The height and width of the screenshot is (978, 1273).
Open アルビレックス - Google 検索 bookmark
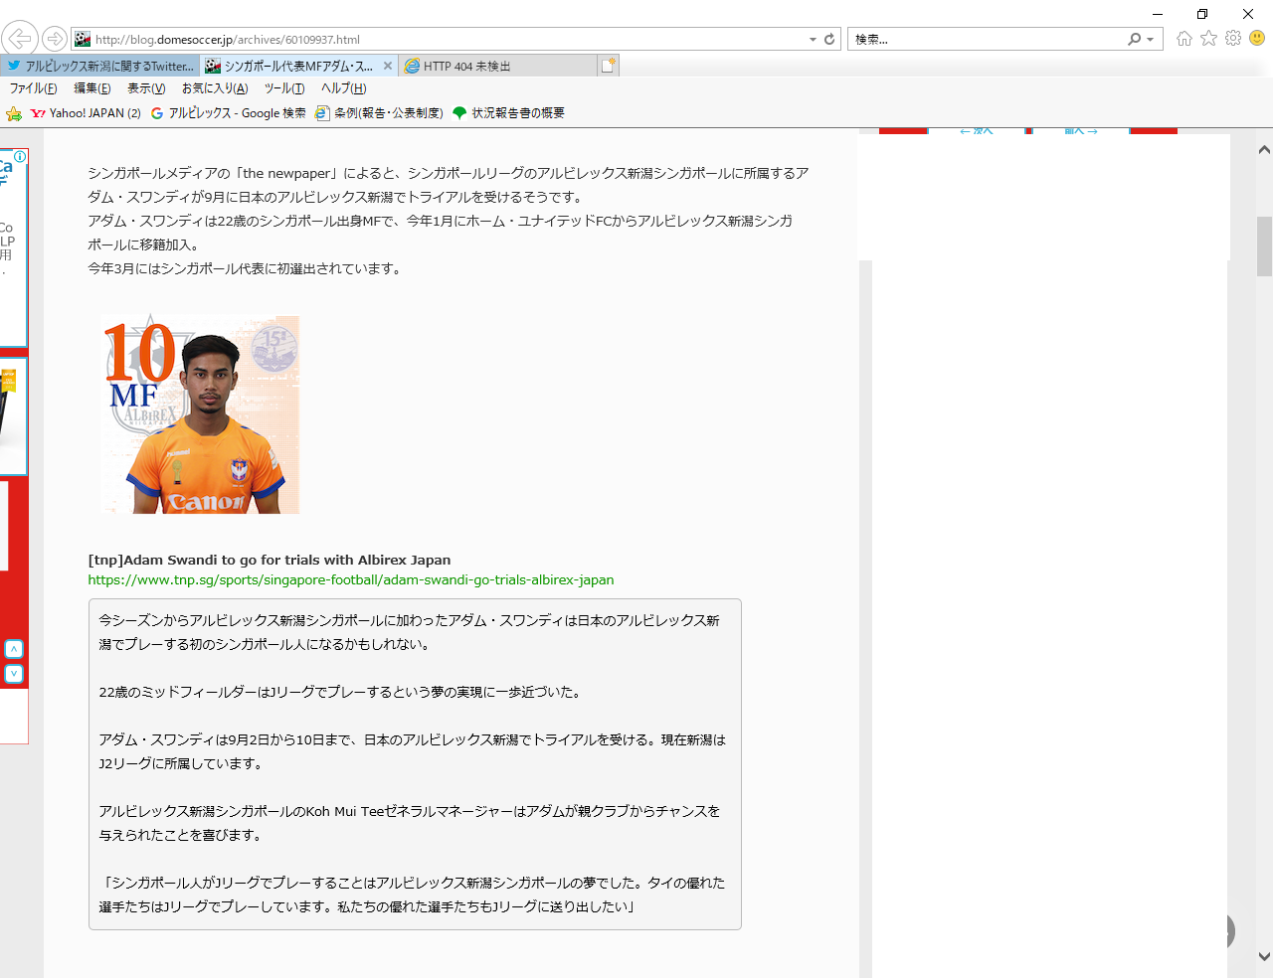pyautogui.click(x=229, y=113)
